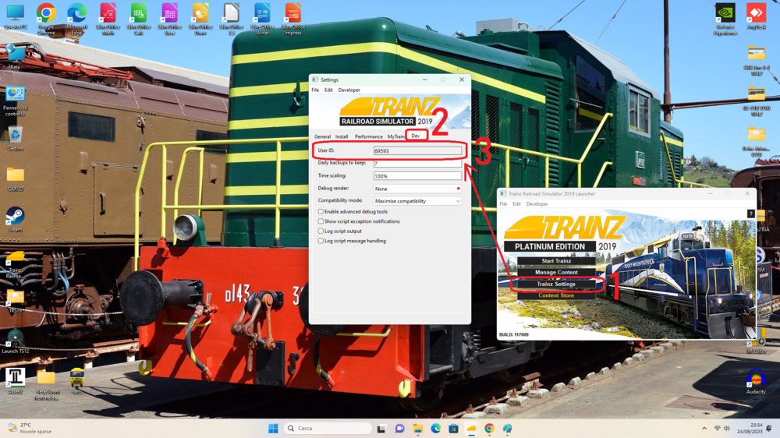Toggle Log script message handling checkbox
780x438 pixels.
click(x=321, y=241)
